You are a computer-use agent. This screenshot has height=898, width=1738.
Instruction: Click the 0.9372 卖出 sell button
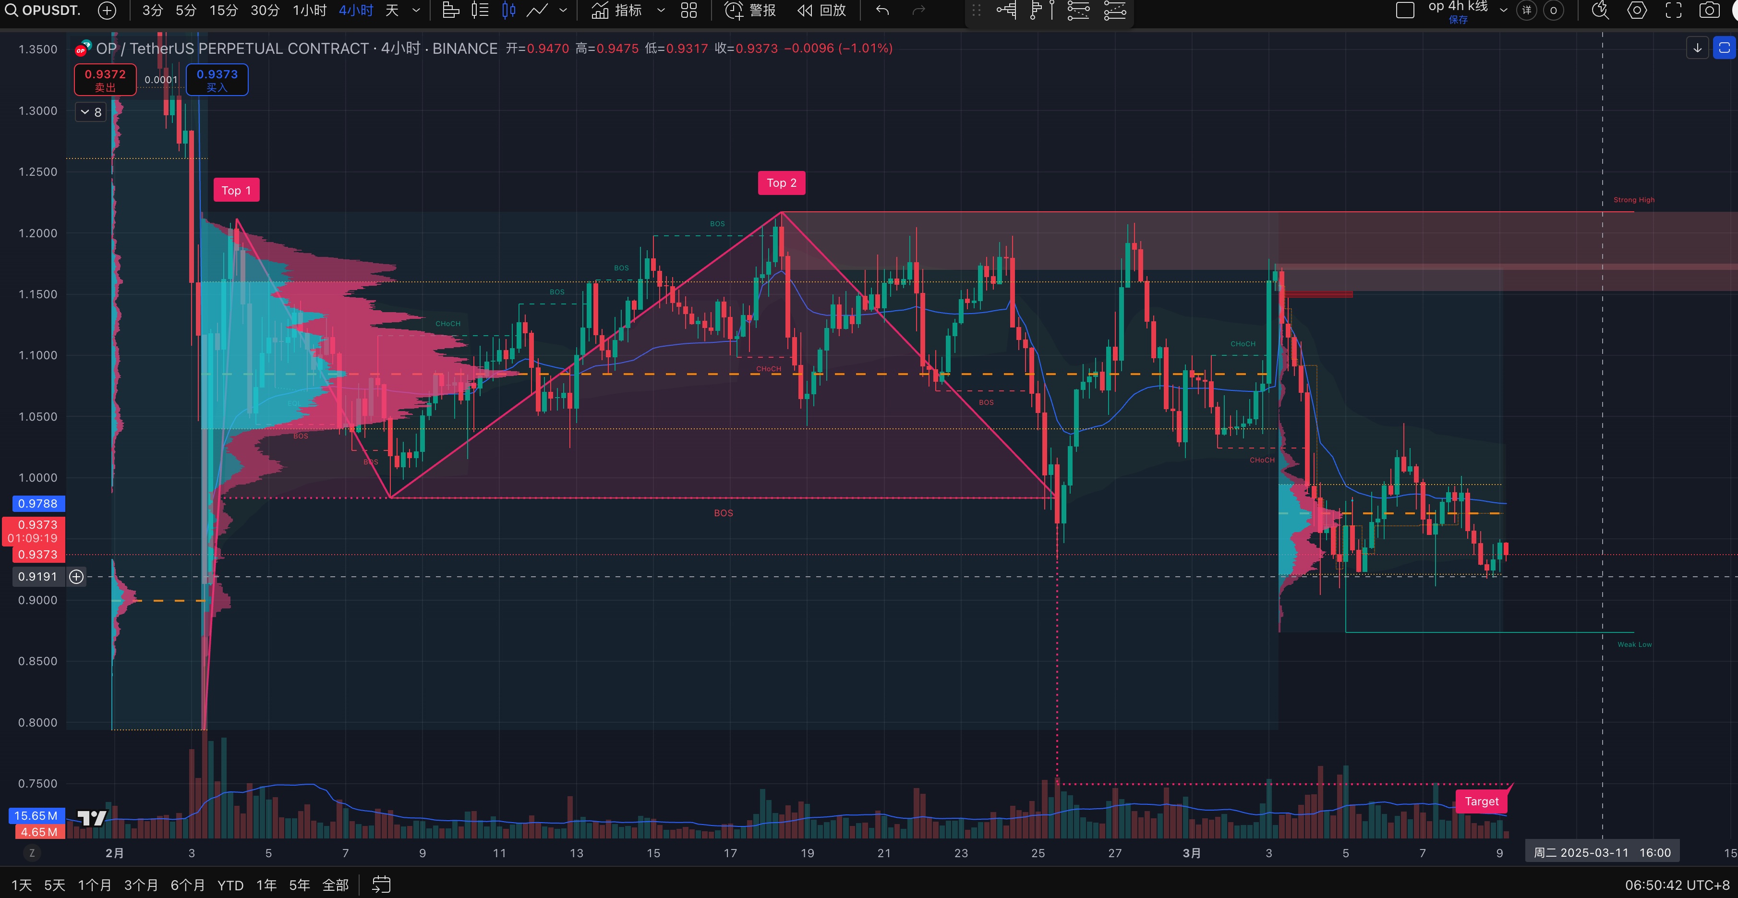click(105, 80)
